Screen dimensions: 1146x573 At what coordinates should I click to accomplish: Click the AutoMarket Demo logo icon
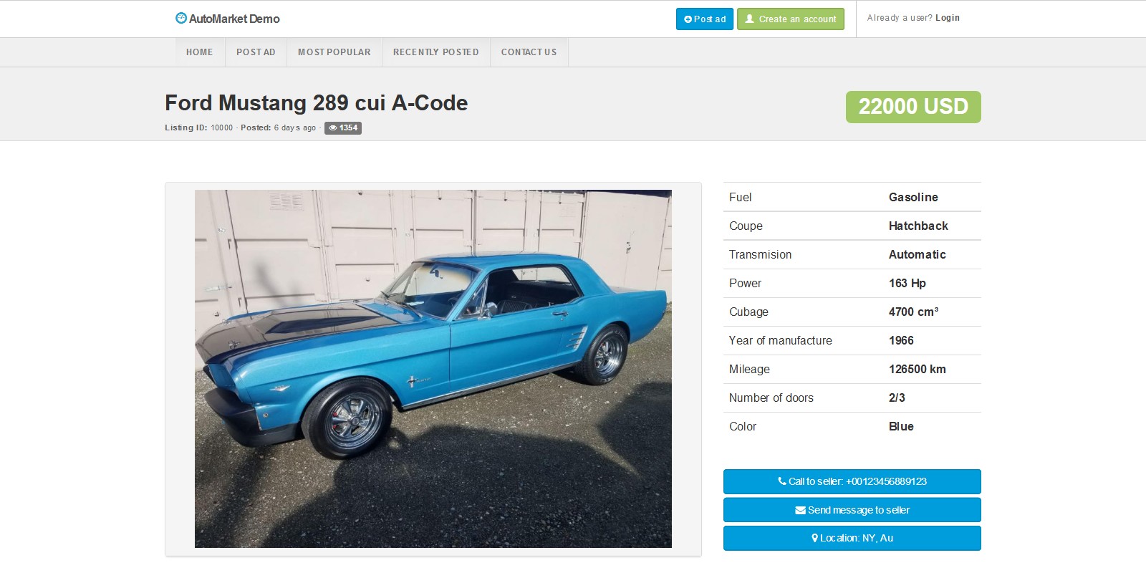click(x=181, y=18)
